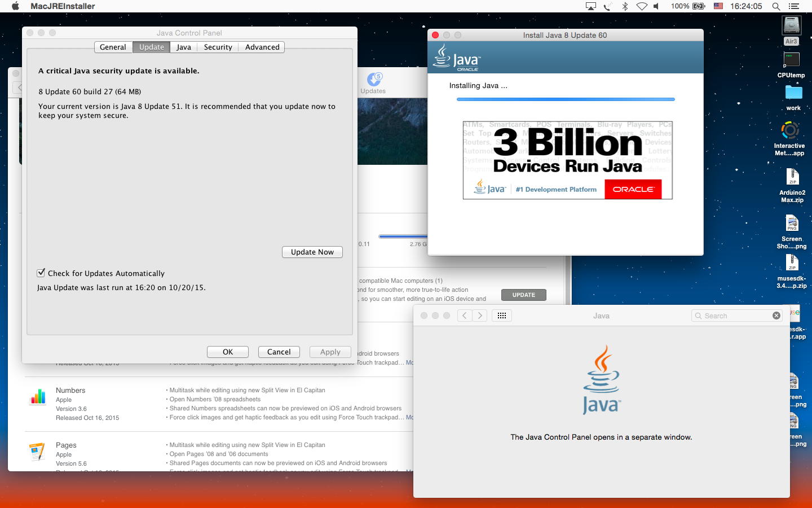812x508 pixels.
Task: Toggle Check for Updates Automatically checkbox
Action: tap(41, 273)
